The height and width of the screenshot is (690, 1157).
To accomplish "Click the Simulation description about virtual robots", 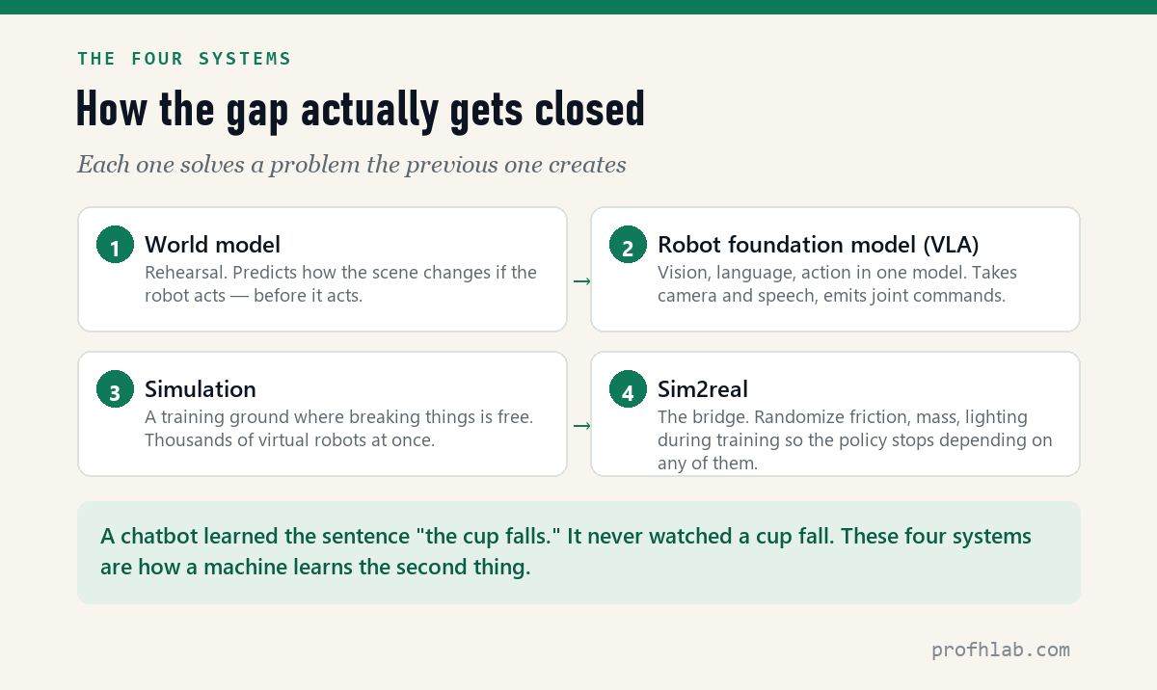I will coord(339,428).
